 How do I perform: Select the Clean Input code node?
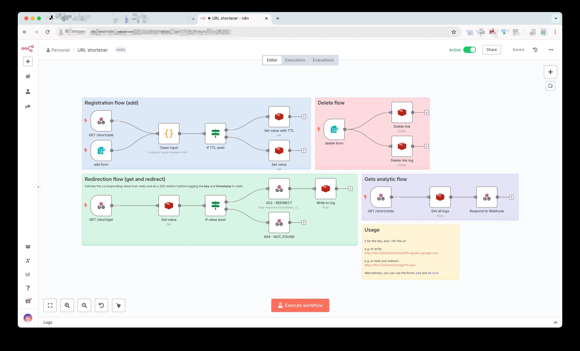coord(169,134)
